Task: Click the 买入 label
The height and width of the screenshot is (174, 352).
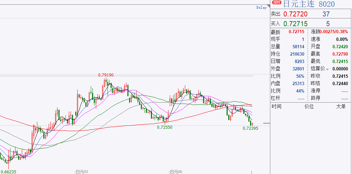Action: (x=276, y=24)
